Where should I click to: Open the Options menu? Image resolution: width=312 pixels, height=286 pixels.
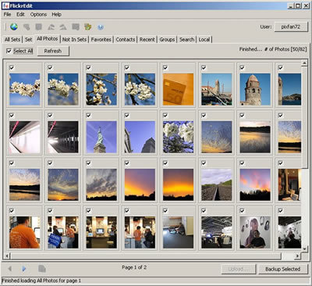point(38,14)
